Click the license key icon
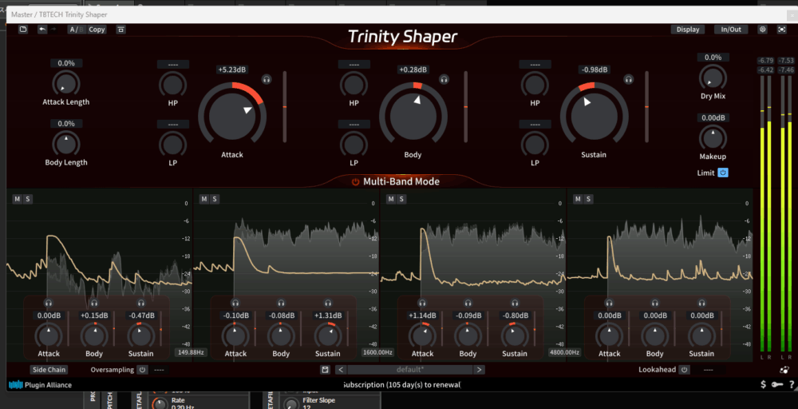Screen dimensions: 798x409 [776, 384]
